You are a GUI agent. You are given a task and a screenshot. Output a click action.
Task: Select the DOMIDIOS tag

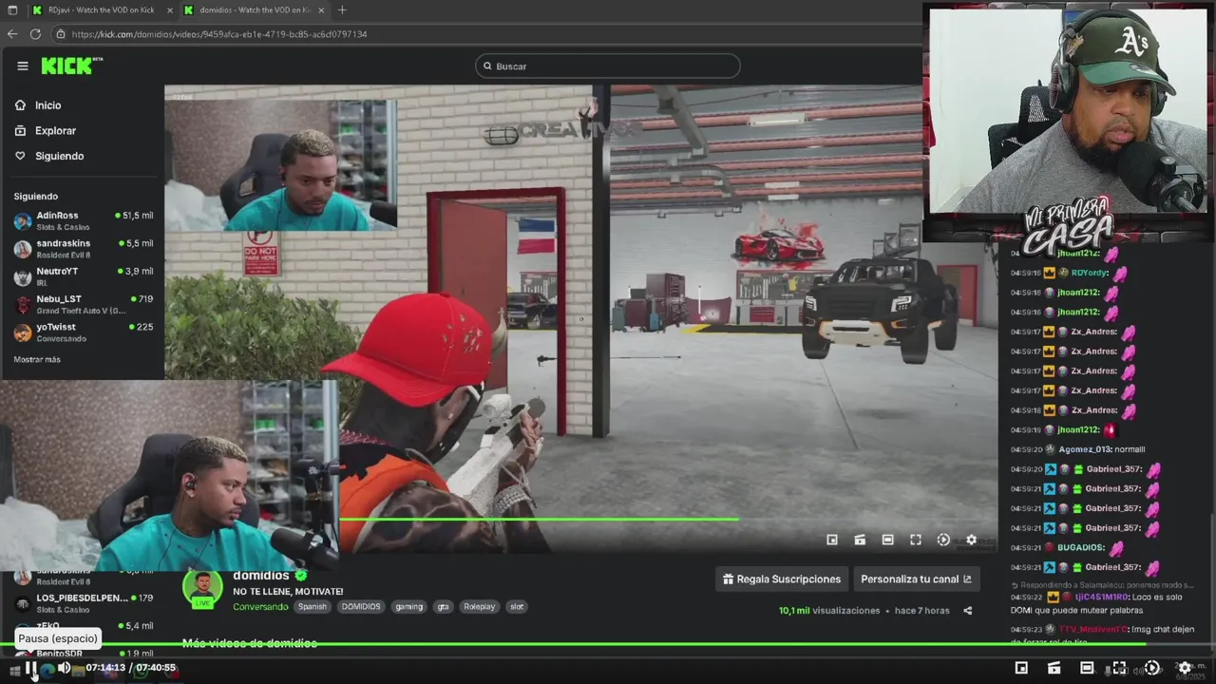[x=361, y=606]
